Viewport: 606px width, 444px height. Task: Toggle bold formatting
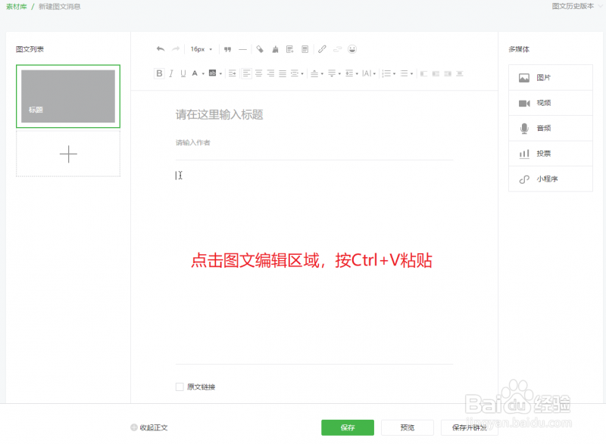pos(159,73)
